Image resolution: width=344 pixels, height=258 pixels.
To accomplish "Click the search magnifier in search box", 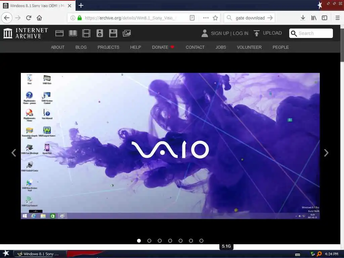I will [229, 18].
